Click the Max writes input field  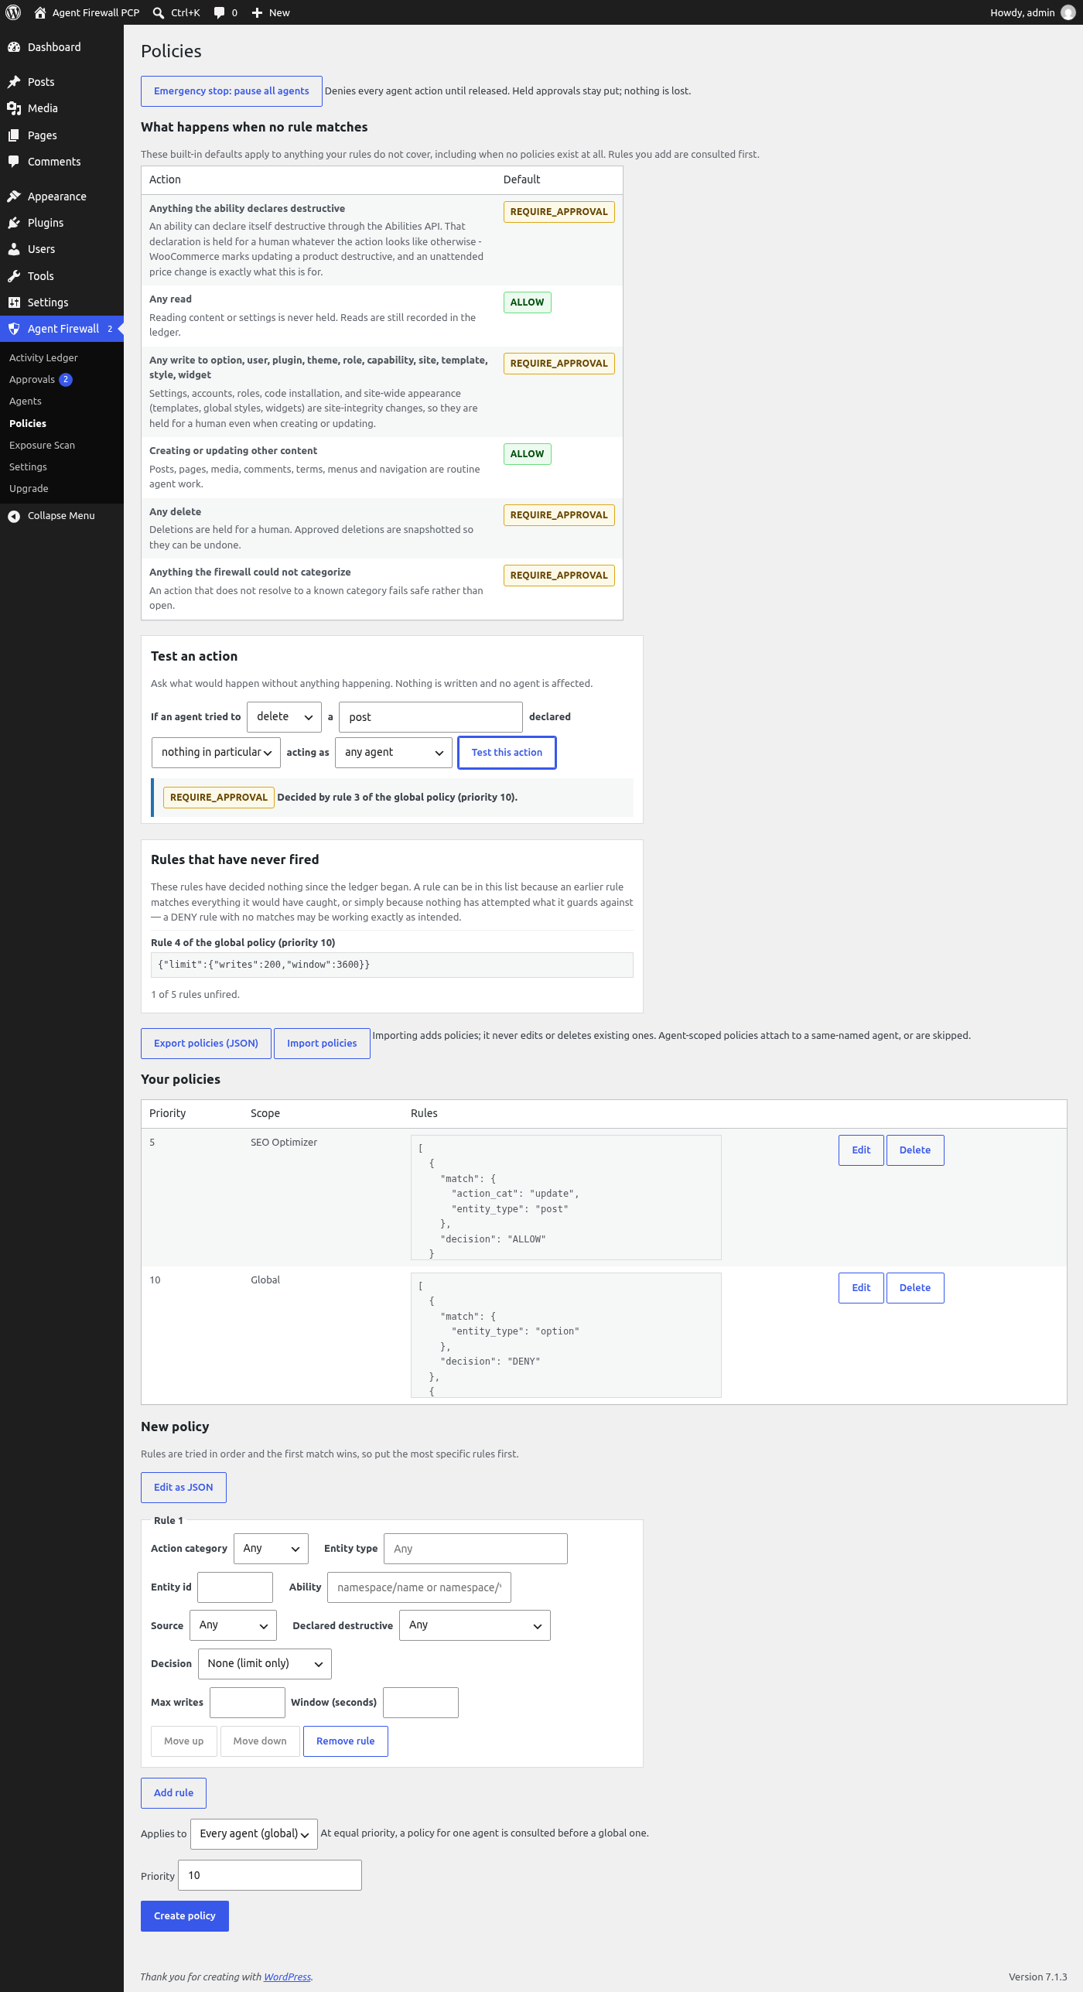(248, 1703)
